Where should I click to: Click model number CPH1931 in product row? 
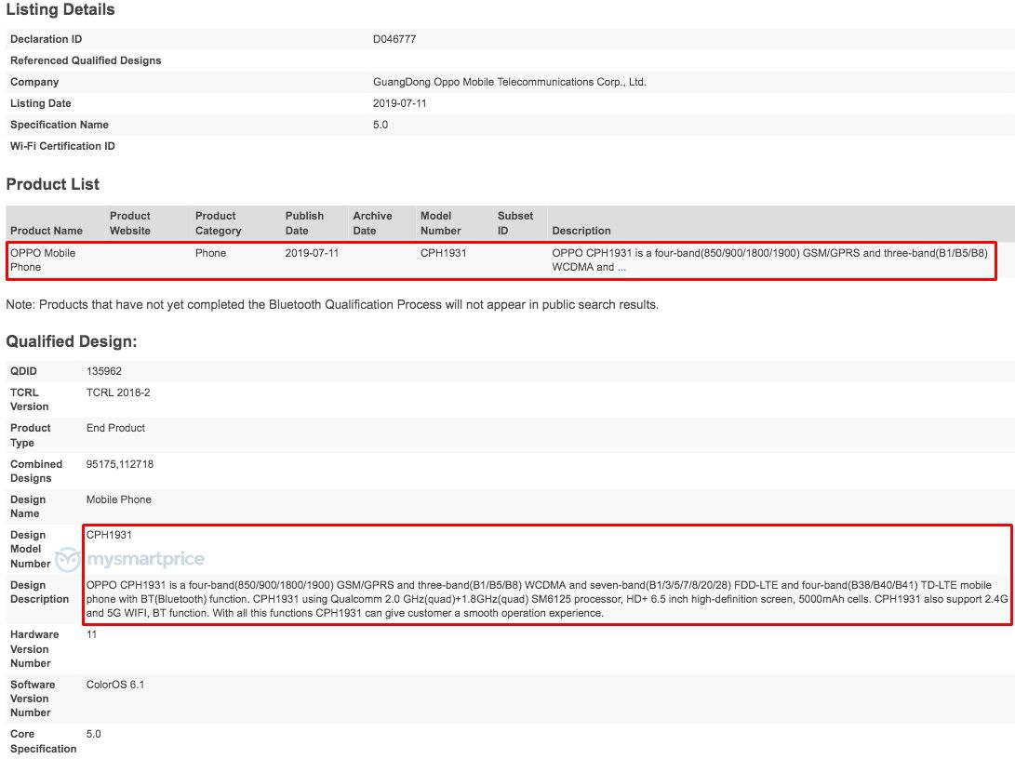[443, 253]
